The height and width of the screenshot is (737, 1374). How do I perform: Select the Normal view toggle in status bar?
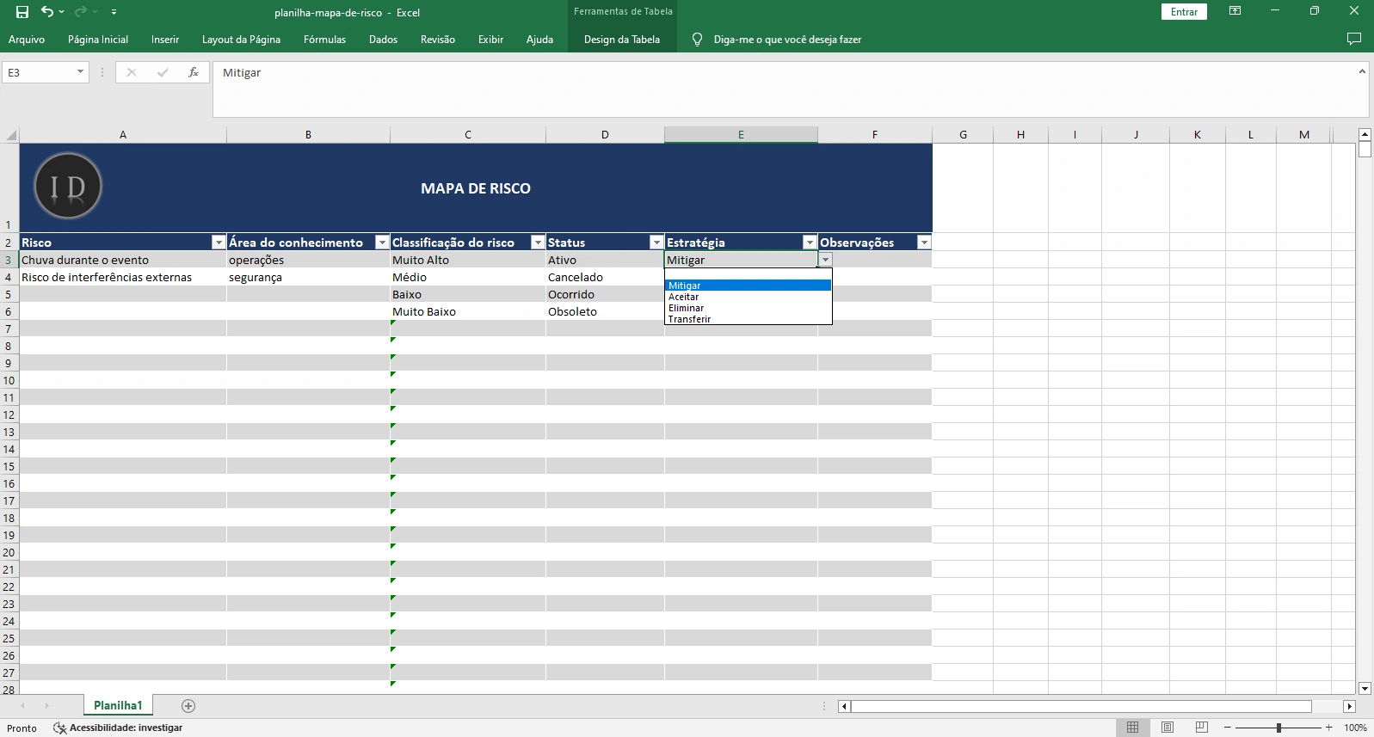[1132, 728]
